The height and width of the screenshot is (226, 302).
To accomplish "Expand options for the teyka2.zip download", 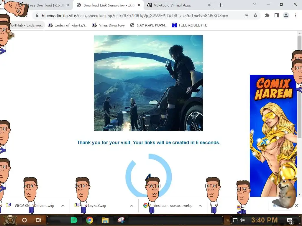I will pyautogui.click(x=132, y=206).
